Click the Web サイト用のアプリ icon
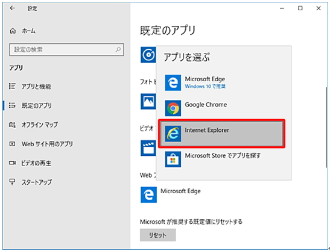Screen dimensions: 330x251 (12, 144)
